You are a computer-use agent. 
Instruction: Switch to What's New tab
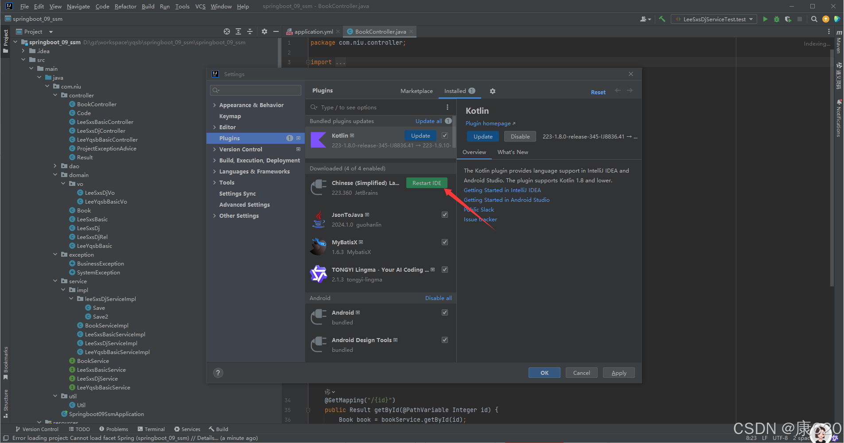(513, 152)
